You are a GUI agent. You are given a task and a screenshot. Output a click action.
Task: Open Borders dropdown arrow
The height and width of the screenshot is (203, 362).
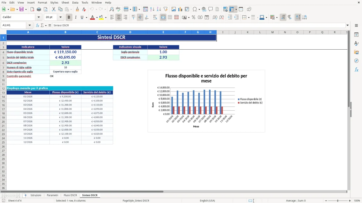point(249,17)
